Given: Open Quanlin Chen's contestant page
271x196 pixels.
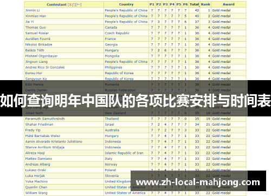Looking at the screenshot, I should pos(36,187).
